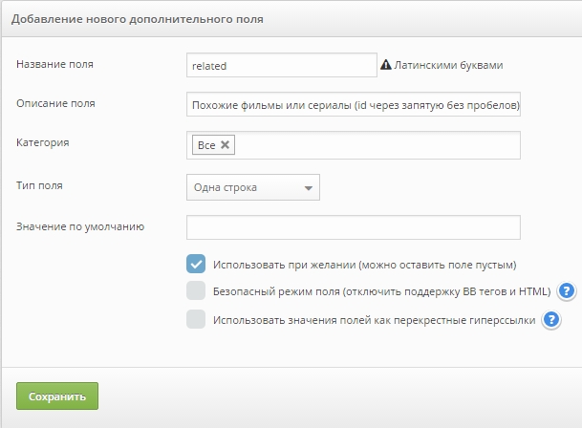Screen dimensions: 582x428
Task: Click label 'Использовать при желании (можно оставить поле пустым)'
Action: pyautogui.click(x=364, y=265)
